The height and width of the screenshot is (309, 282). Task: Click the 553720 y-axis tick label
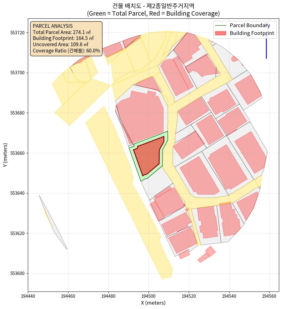(18, 33)
